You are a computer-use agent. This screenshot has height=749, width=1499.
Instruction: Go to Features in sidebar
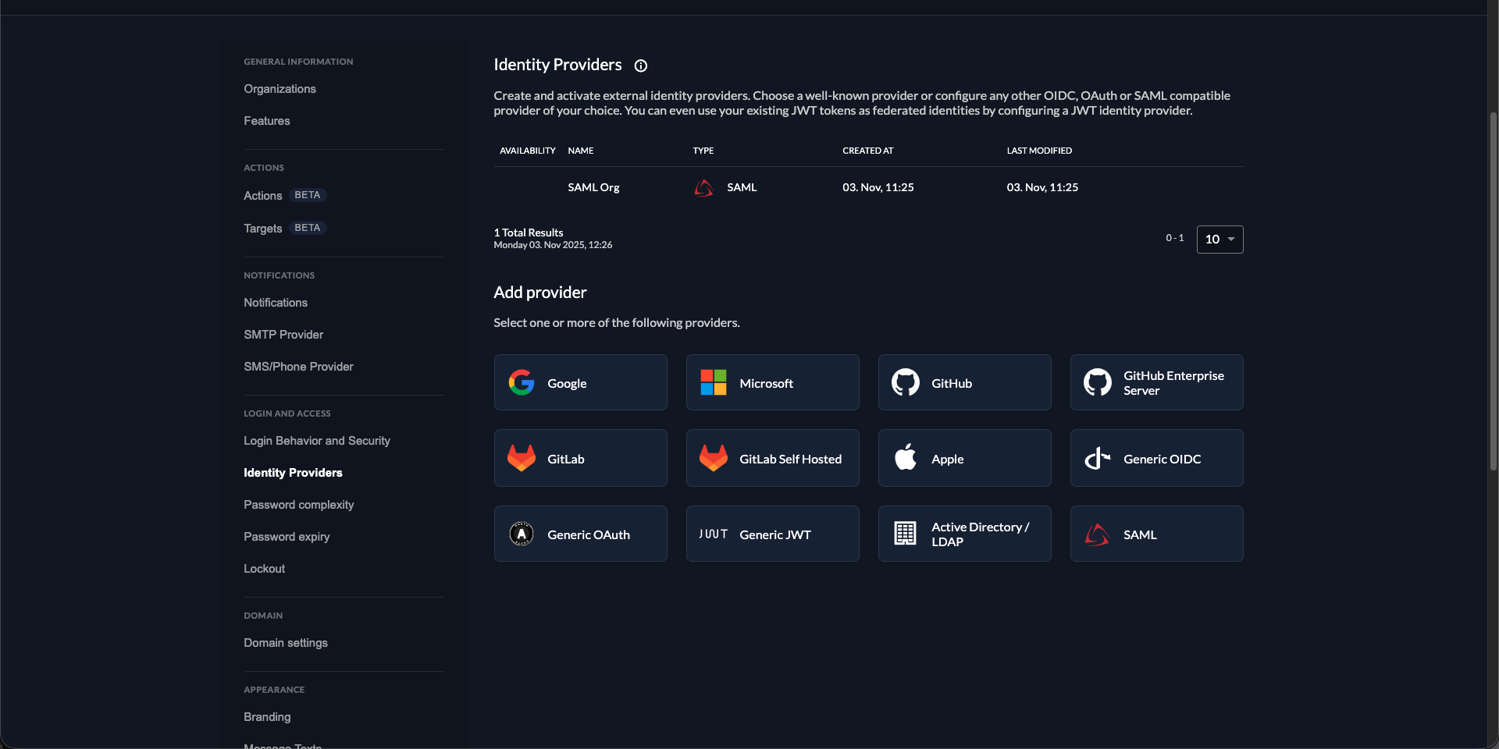point(267,121)
